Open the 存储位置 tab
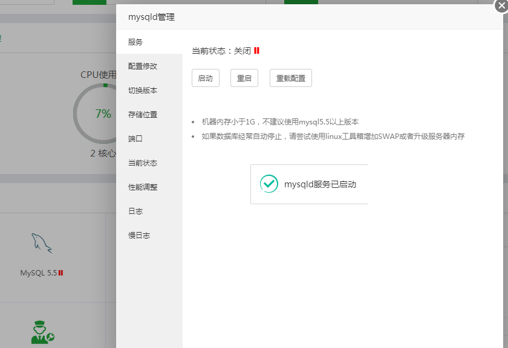 (149, 114)
